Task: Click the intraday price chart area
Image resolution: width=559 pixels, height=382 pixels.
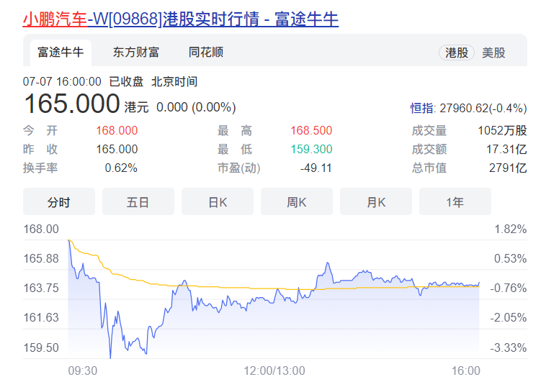Action: [274, 299]
